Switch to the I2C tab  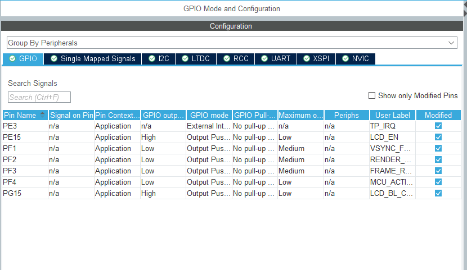(159, 58)
